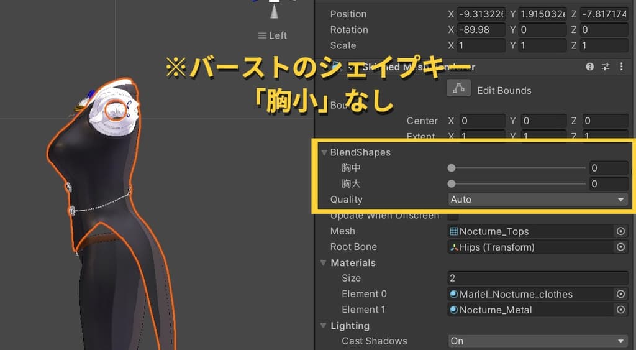The image size is (636, 350).
Task: Edit Bounds Center Y field
Action: [543, 121]
